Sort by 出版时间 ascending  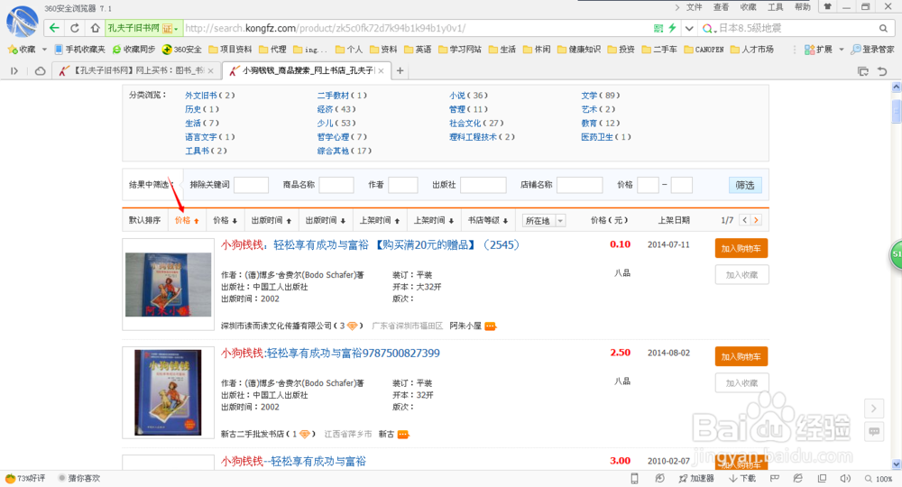pyautogui.click(x=271, y=220)
